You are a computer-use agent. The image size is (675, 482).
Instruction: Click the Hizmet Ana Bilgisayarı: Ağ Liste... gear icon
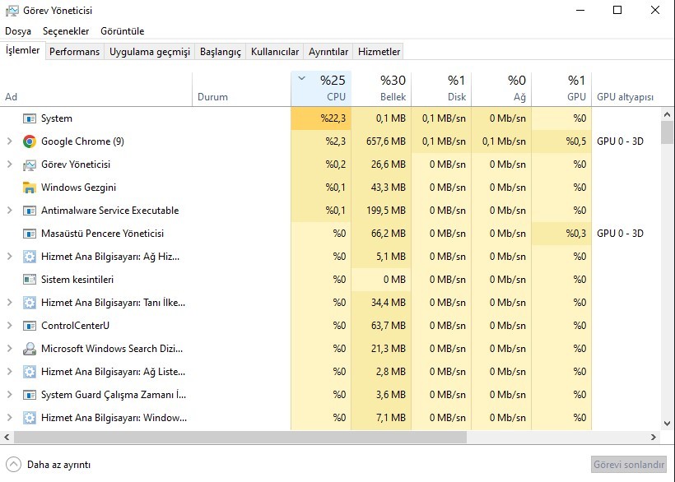click(x=30, y=372)
